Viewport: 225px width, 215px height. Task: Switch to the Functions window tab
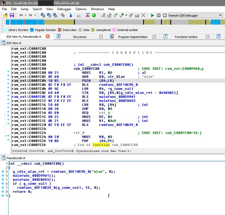click(186, 37)
